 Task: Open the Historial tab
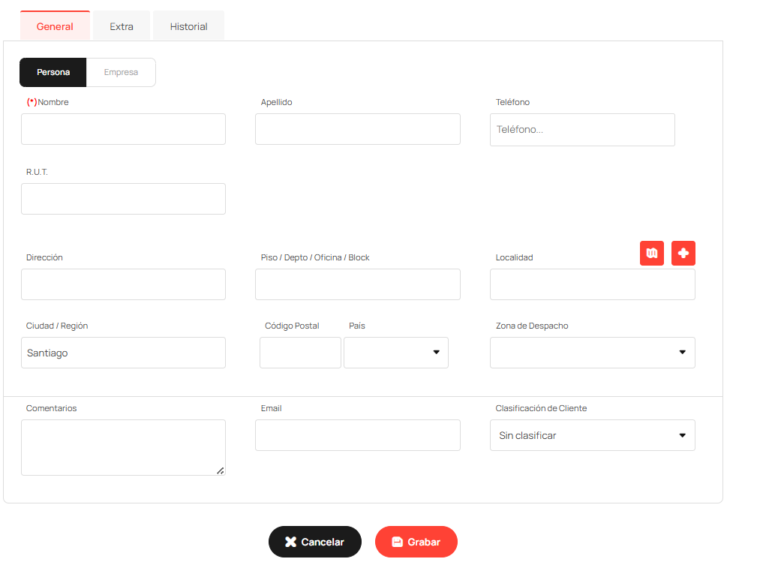pos(188,26)
